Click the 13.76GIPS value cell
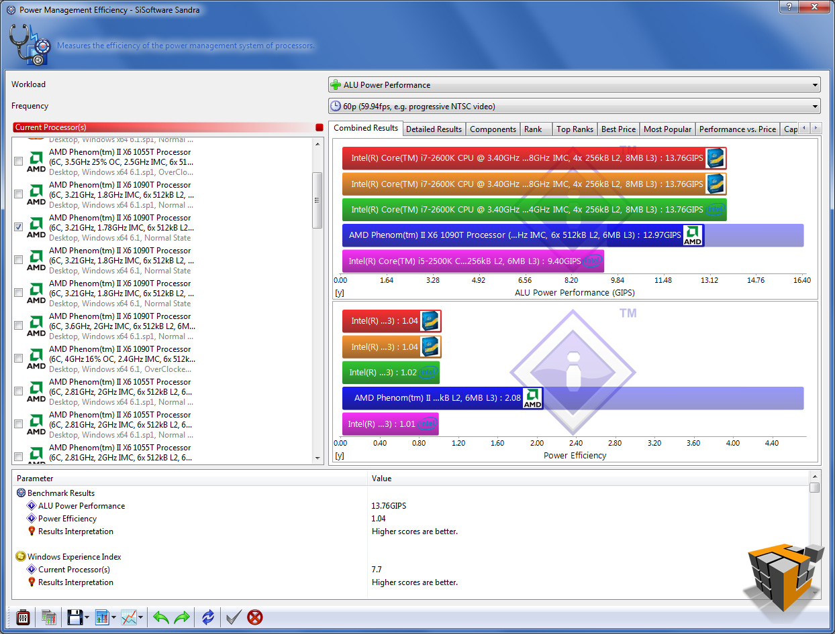This screenshot has height=634, width=835. [x=389, y=506]
